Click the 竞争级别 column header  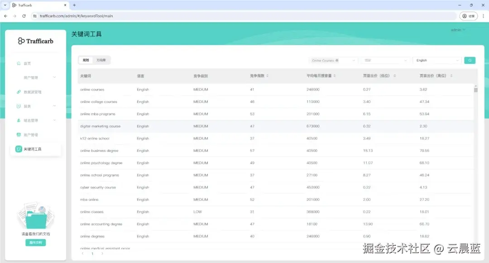[201, 76]
